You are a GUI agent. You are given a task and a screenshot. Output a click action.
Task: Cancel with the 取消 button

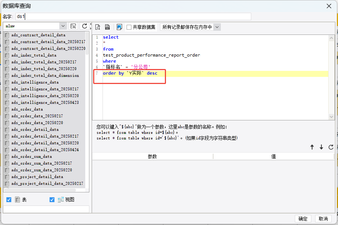click(323, 219)
